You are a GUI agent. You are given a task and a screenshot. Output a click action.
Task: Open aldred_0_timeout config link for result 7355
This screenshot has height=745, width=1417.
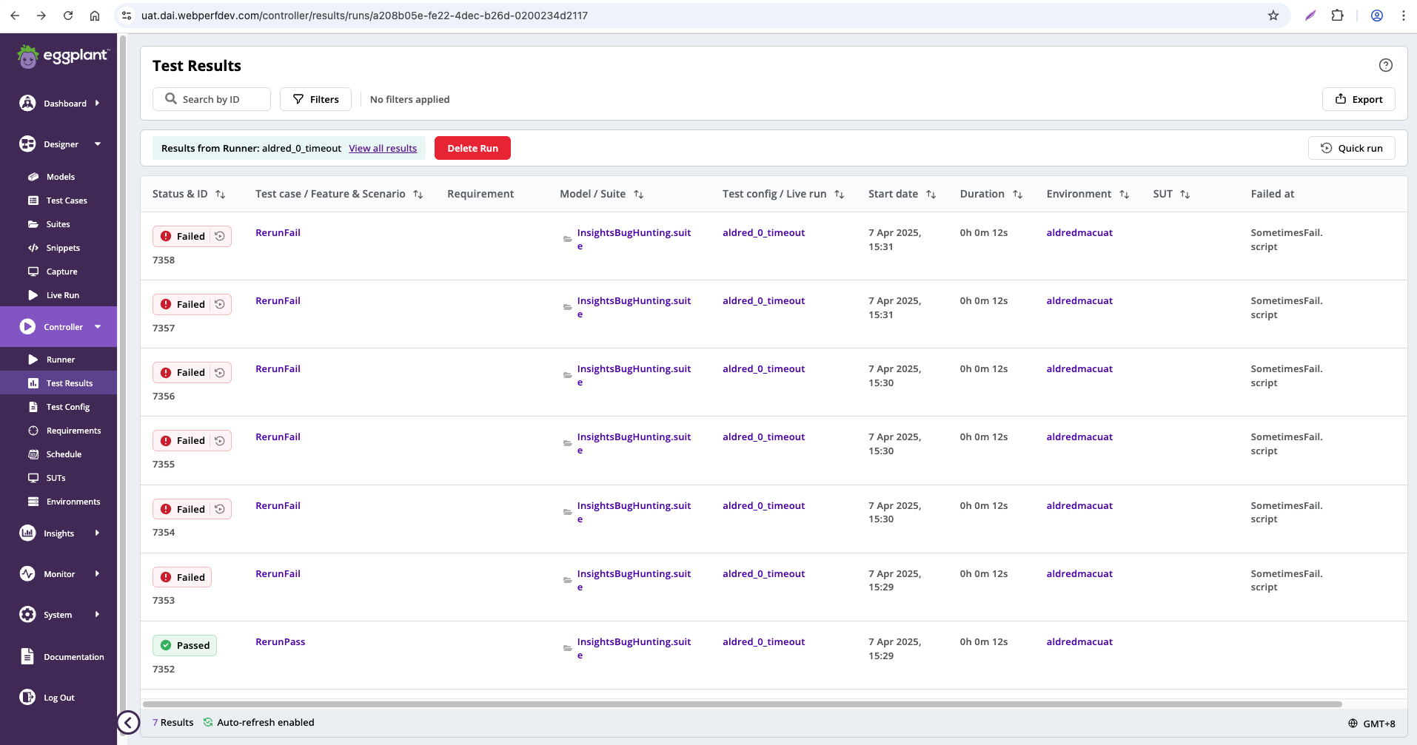763,436
